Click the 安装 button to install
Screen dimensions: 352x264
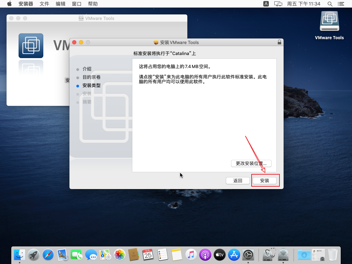(x=264, y=181)
